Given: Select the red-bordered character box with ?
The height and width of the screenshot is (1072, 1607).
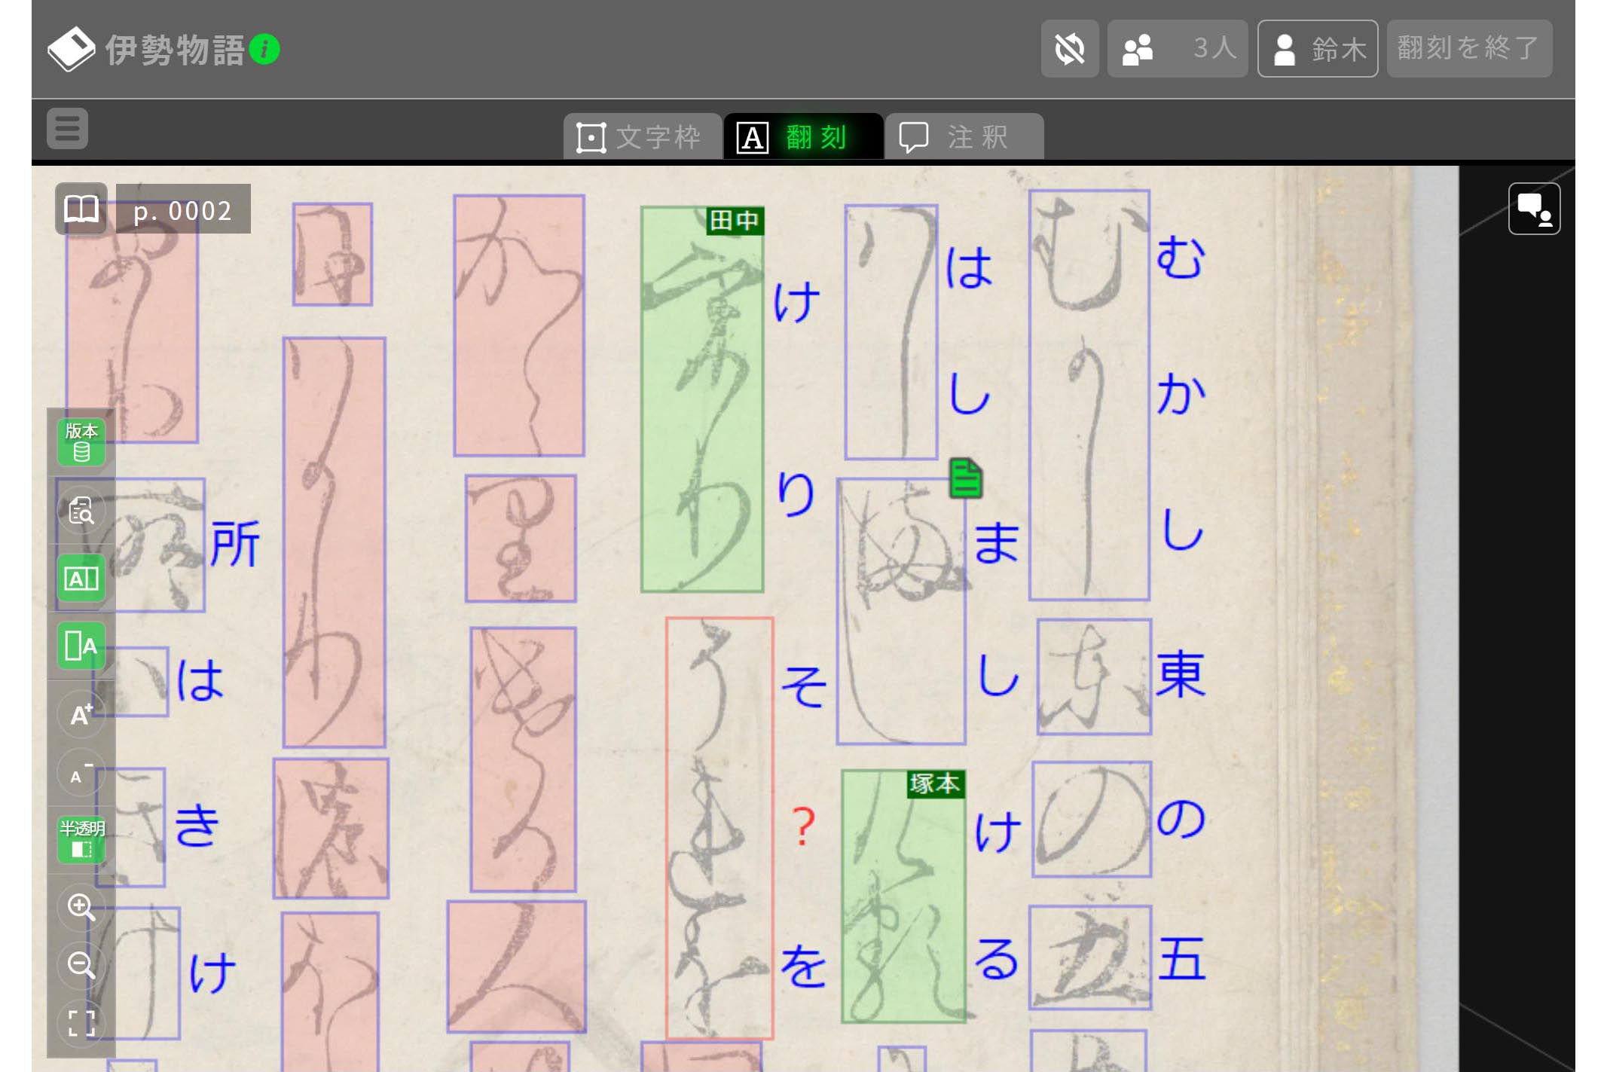Looking at the screenshot, I should 719,827.
